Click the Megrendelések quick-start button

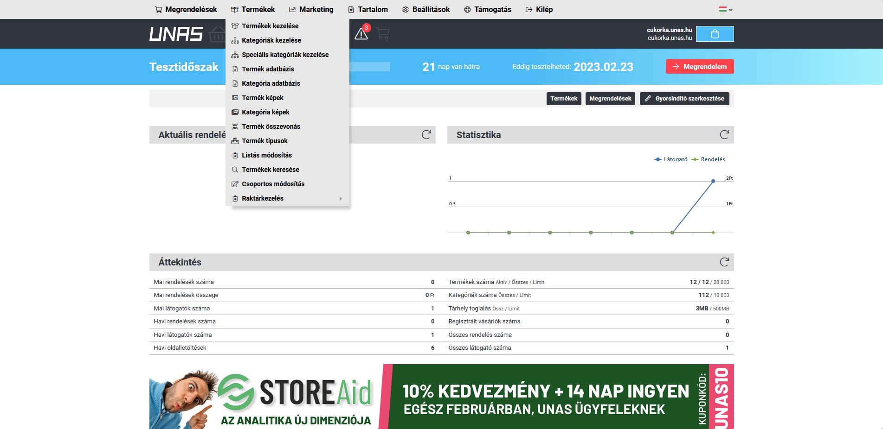[610, 99]
